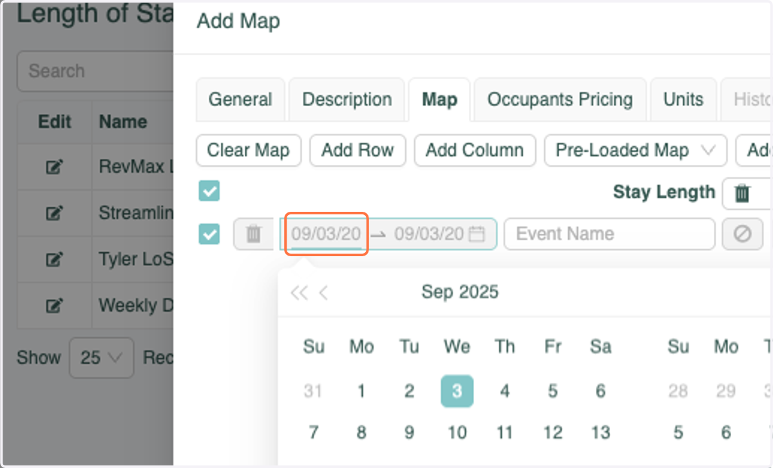Select the Map tab

coord(440,100)
